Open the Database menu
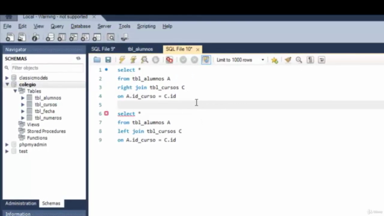 click(80, 26)
